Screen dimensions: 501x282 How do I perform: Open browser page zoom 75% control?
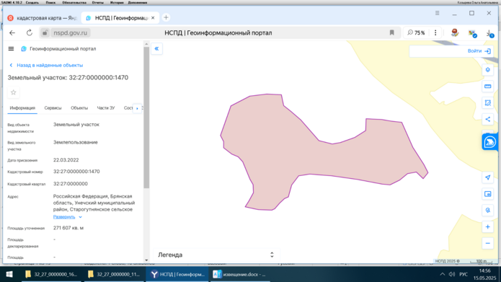416,32
